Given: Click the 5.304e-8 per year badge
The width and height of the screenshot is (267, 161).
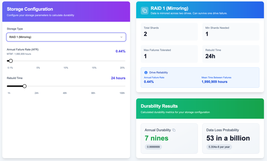Looking at the screenshot, I should 219,147.
